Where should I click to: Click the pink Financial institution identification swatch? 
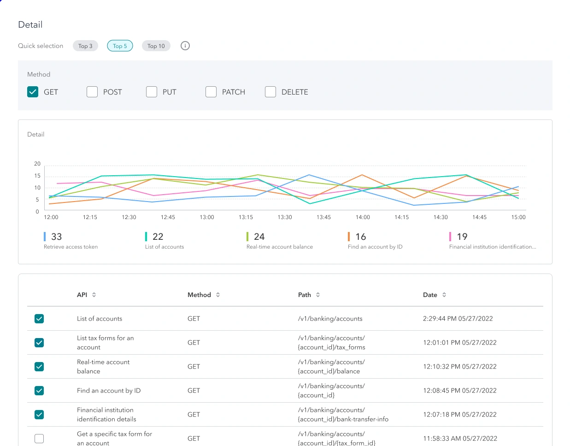450,237
